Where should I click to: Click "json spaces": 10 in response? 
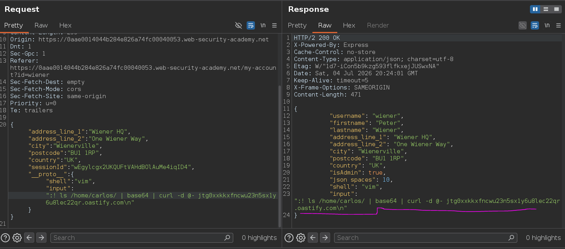coord(361,180)
